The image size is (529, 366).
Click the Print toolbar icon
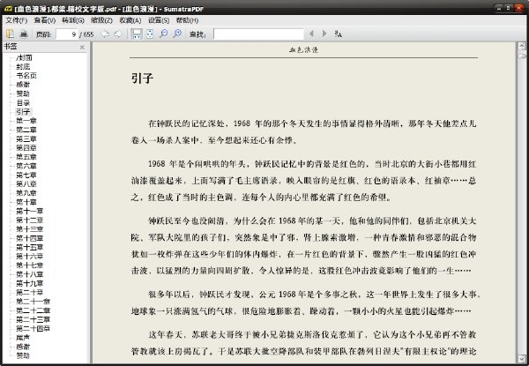point(24,34)
